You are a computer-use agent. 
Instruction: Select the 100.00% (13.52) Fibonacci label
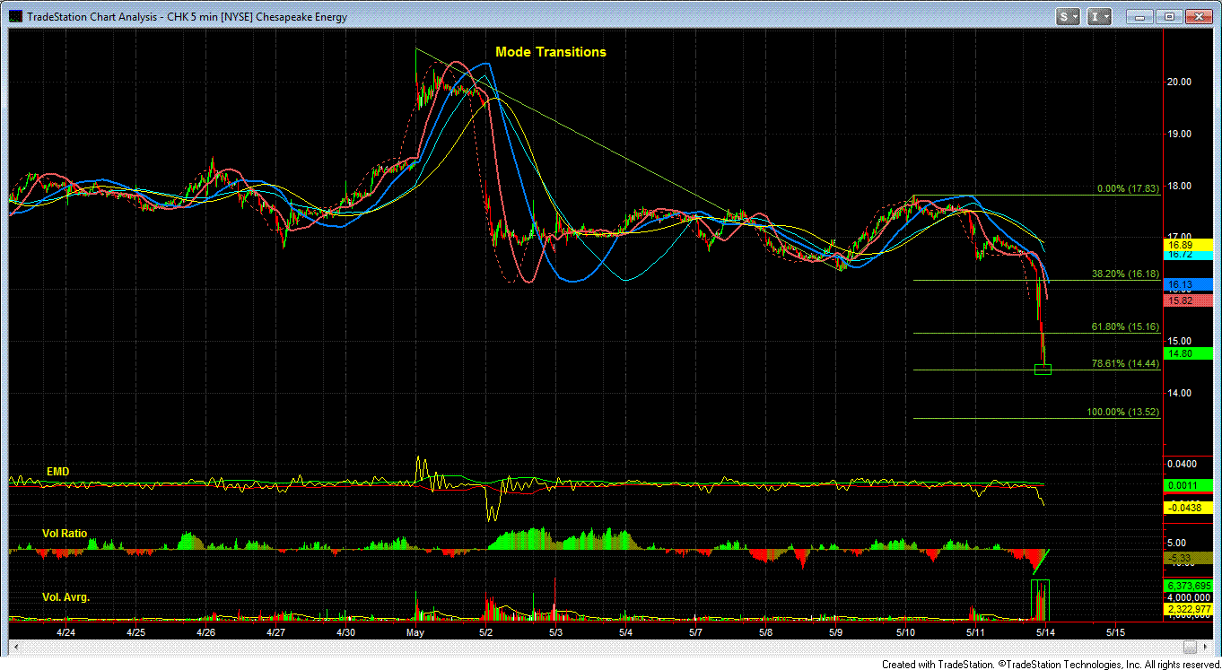(1123, 412)
